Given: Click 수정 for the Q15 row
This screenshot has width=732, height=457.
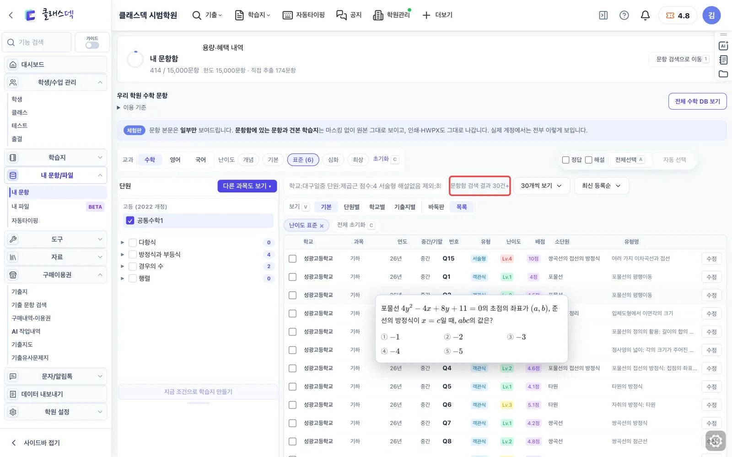Looking at the screenshot, I should coord(711,259).
